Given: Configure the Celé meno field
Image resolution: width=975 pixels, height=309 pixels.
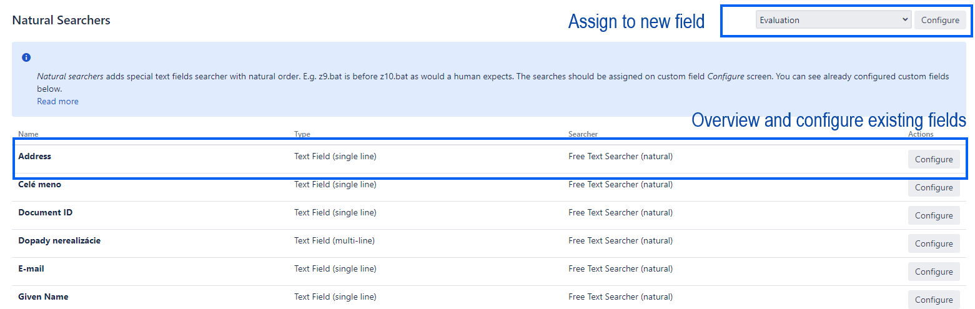Looking at the screenshot, I should click(933, 188).
